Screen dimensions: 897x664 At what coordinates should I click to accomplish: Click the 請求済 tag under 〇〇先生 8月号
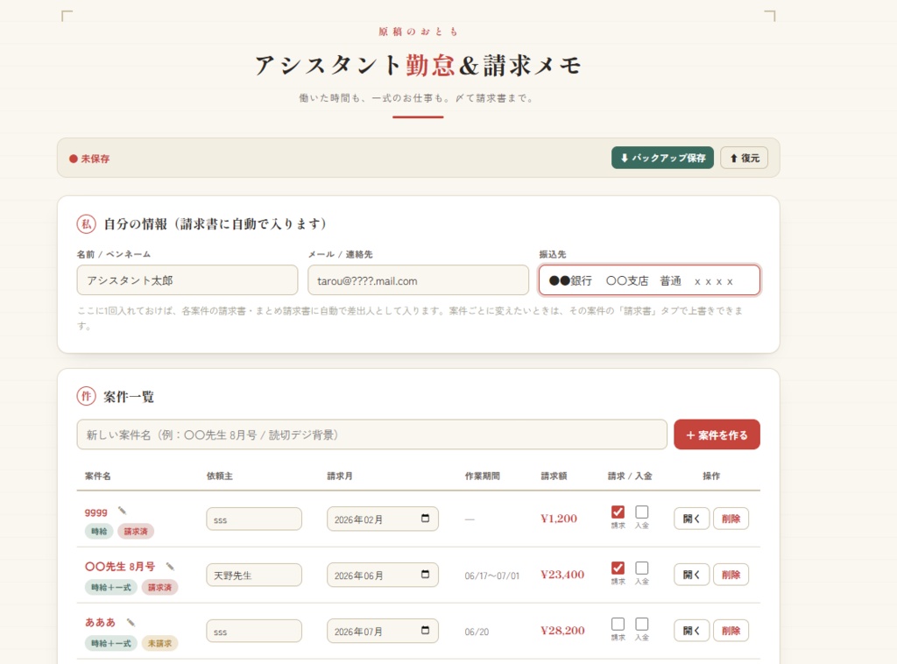159,588
